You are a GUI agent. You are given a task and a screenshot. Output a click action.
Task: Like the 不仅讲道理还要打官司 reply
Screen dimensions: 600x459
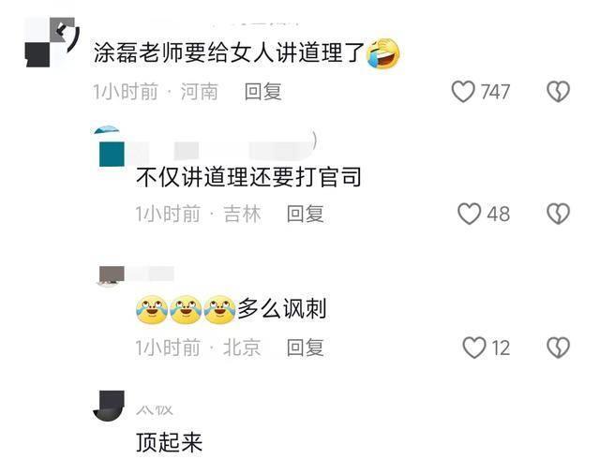click(469, 214)
